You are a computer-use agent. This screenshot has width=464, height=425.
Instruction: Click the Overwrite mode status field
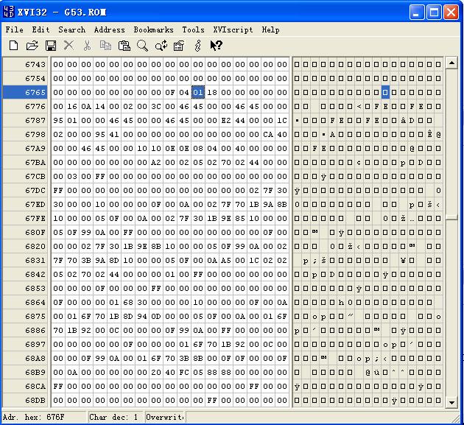(x=164, y=417)
